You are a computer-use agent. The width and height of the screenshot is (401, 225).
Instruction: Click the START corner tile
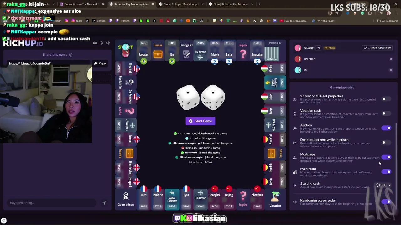[126, 51]
